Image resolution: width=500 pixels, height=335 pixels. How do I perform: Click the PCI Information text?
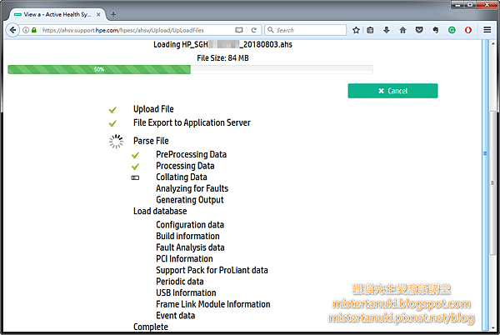tap(184, 259)
